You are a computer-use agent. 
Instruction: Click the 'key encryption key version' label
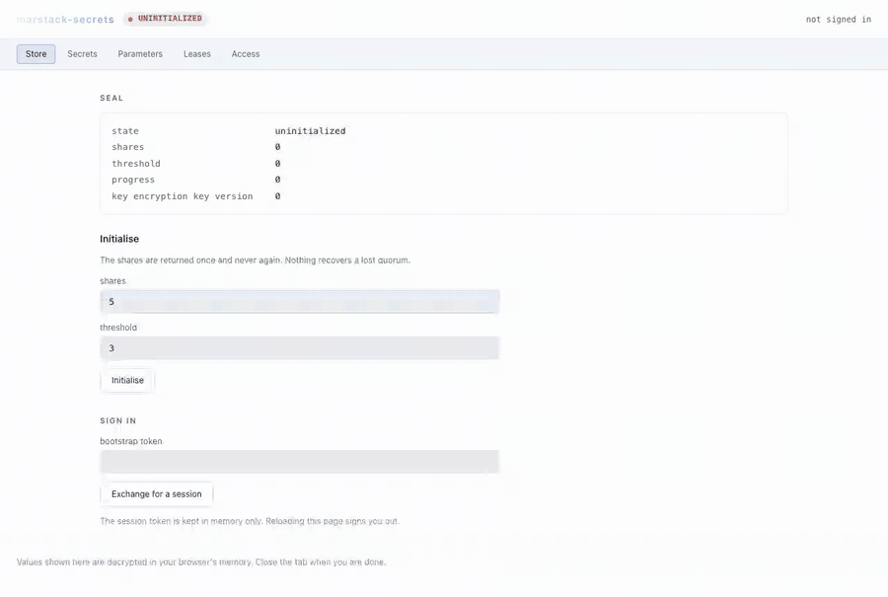point(182,196)
